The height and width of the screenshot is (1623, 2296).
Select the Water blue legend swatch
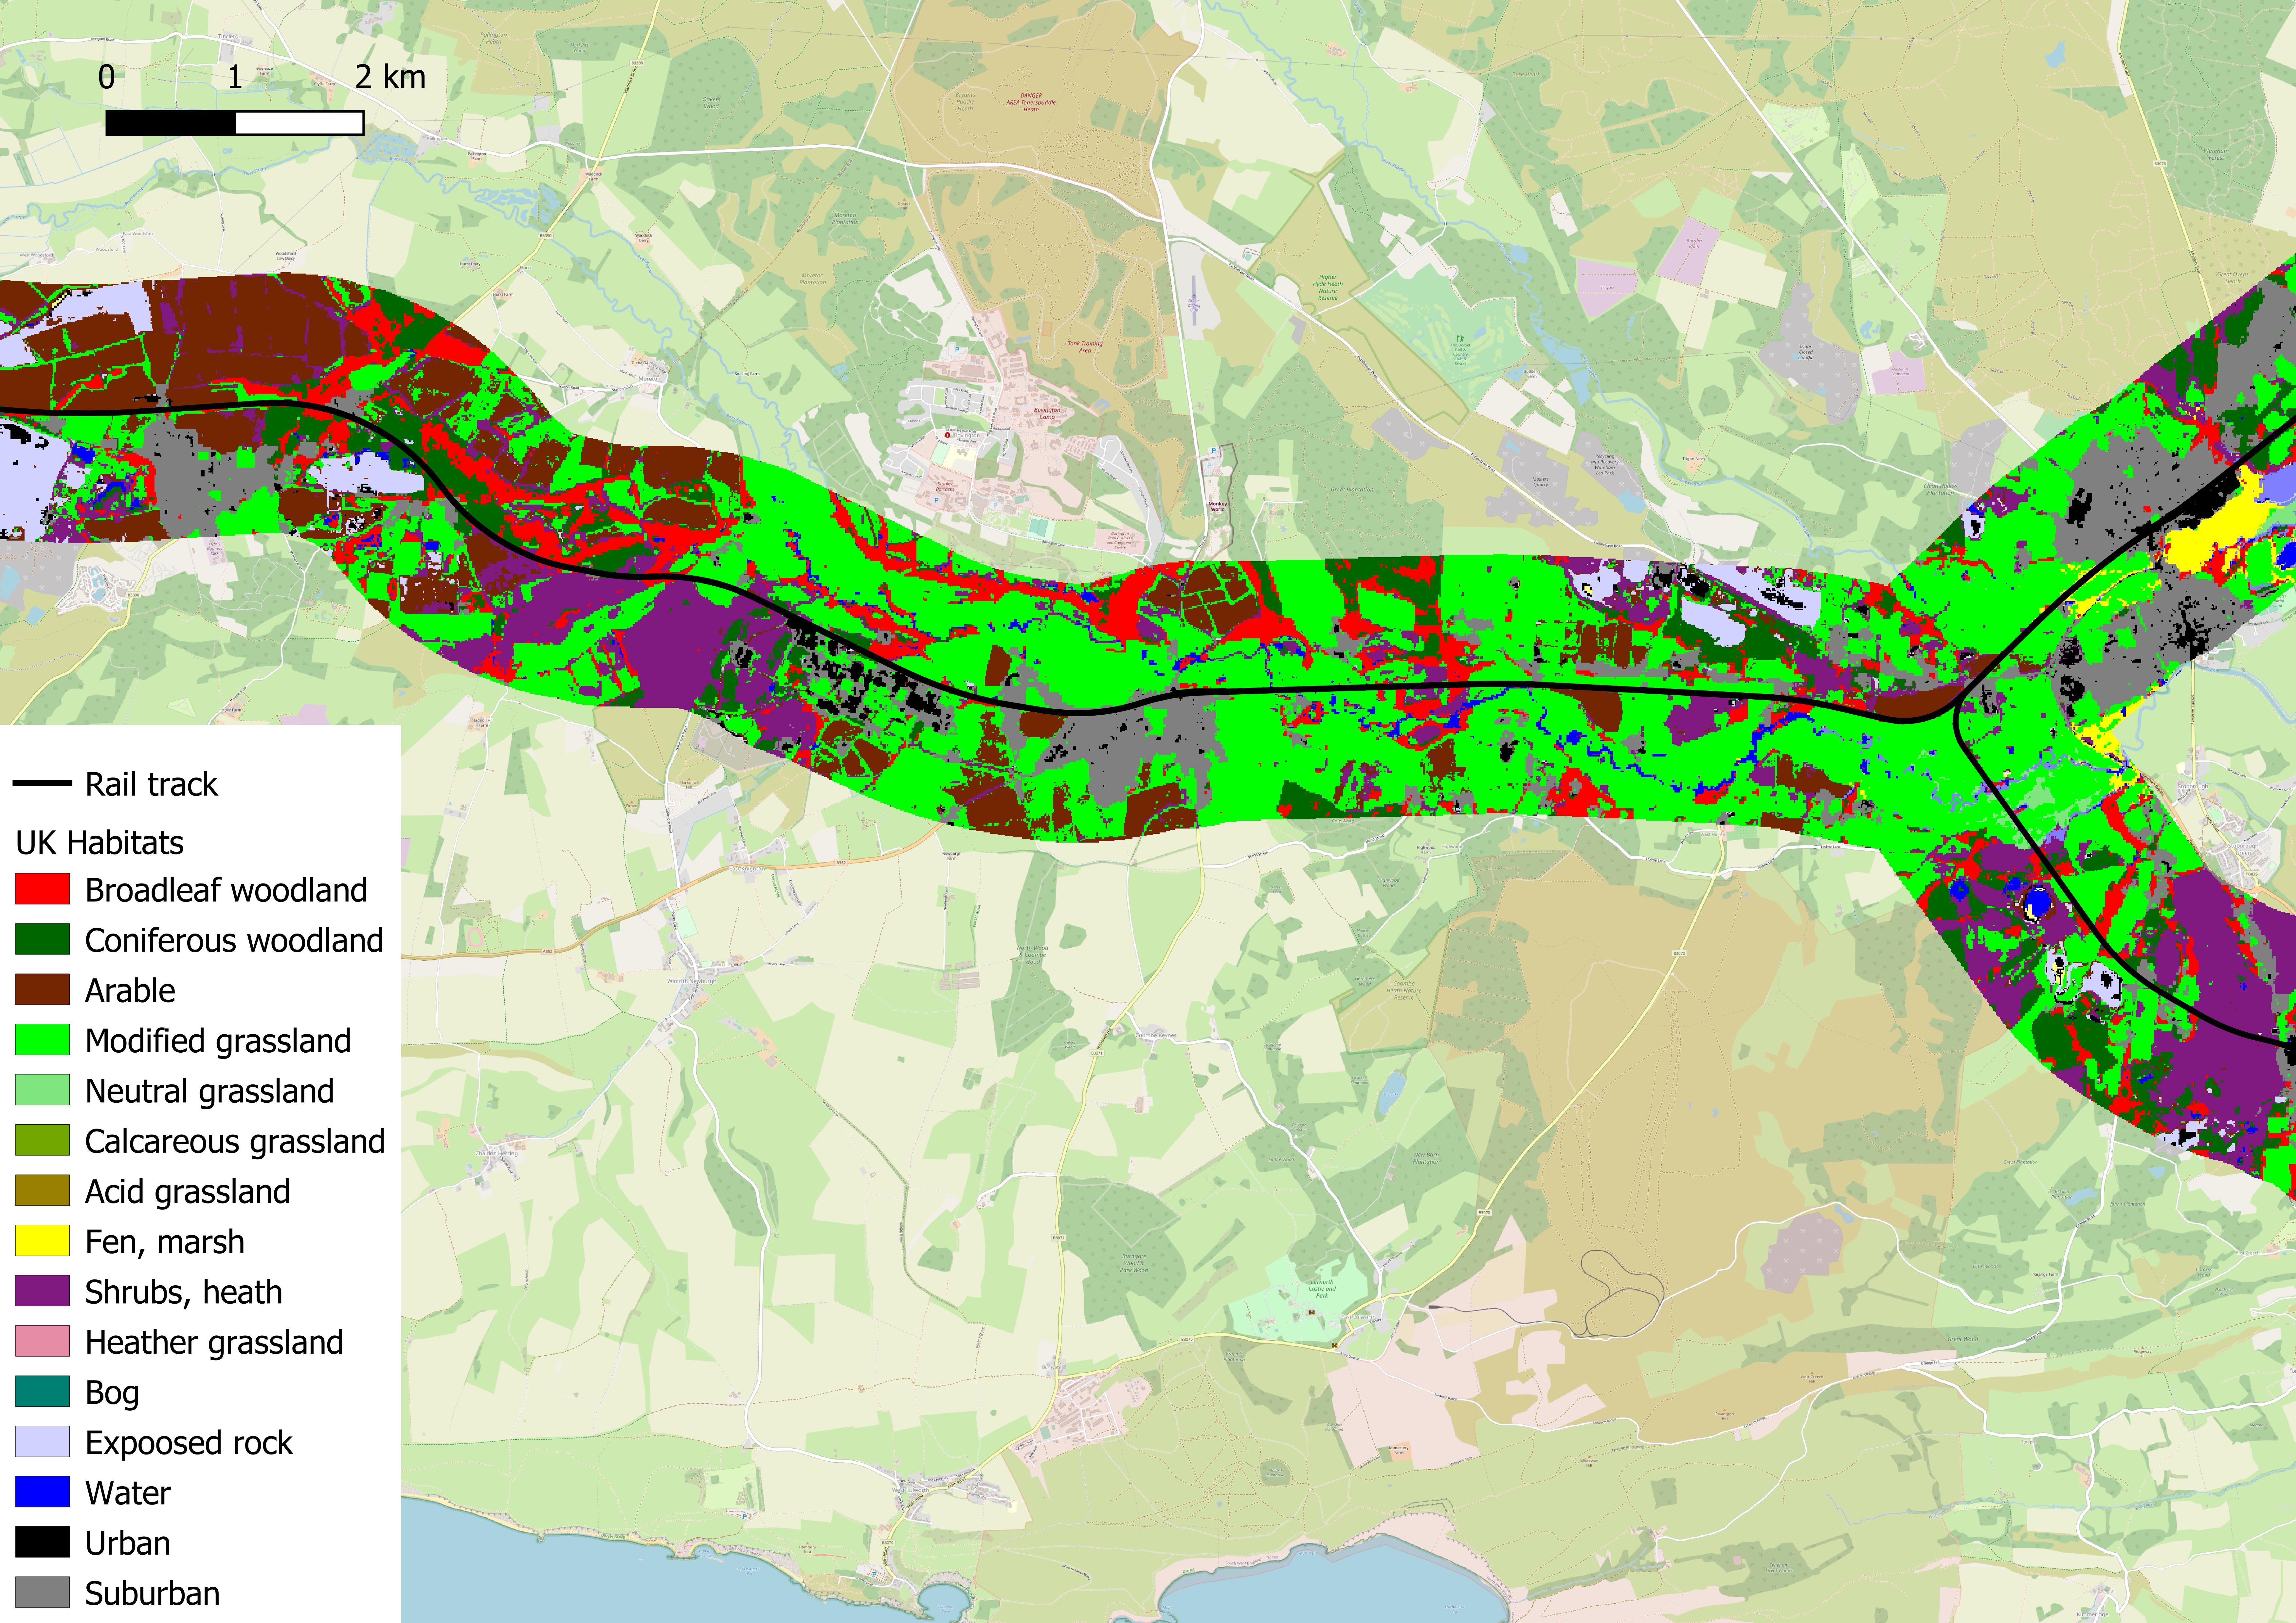pyautogui.click(x=42, y=1492)
